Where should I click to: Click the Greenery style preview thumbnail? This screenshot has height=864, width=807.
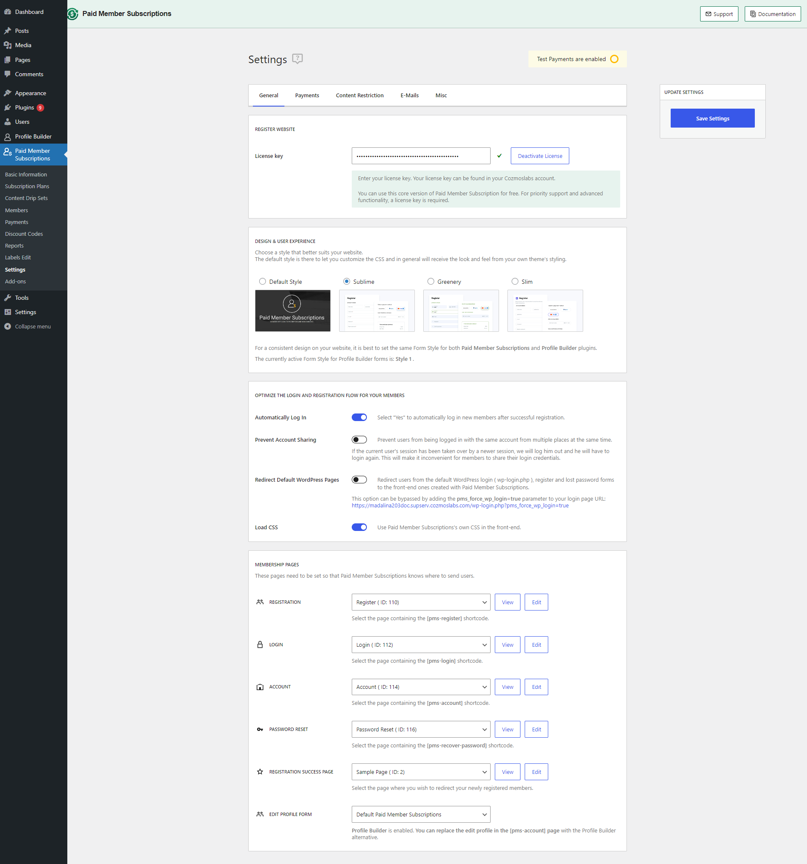pos(461,310)
